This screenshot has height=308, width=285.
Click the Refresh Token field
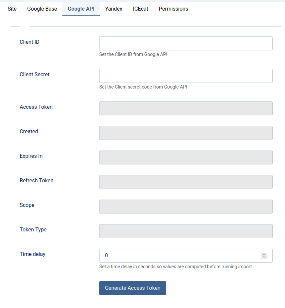[185, 182]
